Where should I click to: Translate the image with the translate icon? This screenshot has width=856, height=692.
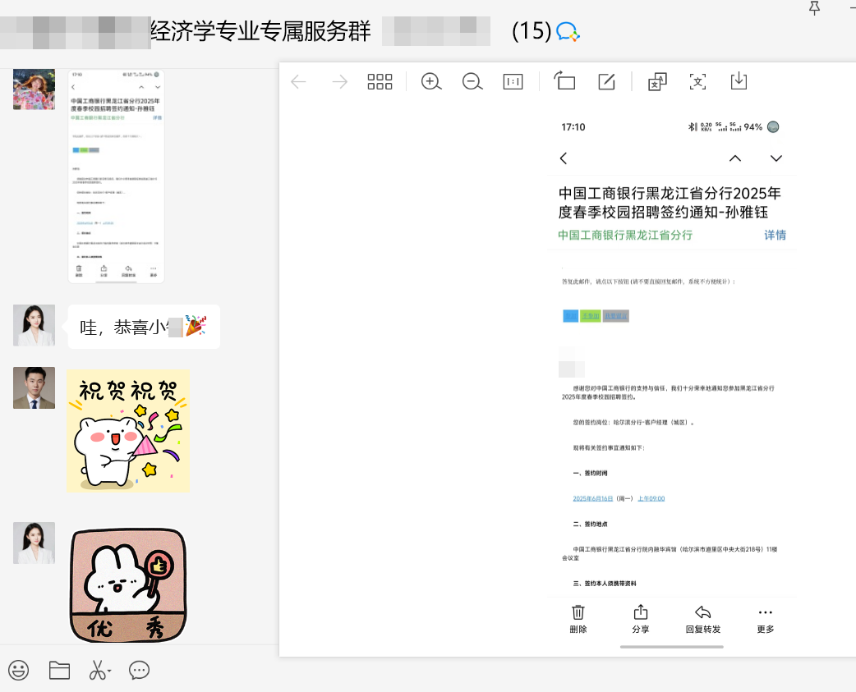pyautogui.click(x=657, y=81)
